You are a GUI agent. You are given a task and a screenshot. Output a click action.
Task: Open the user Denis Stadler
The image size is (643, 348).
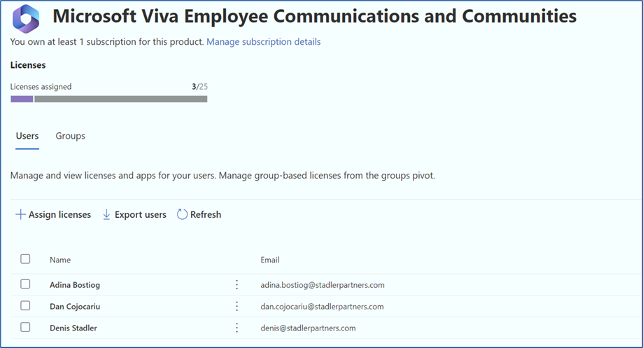click(x=73, y=328)
